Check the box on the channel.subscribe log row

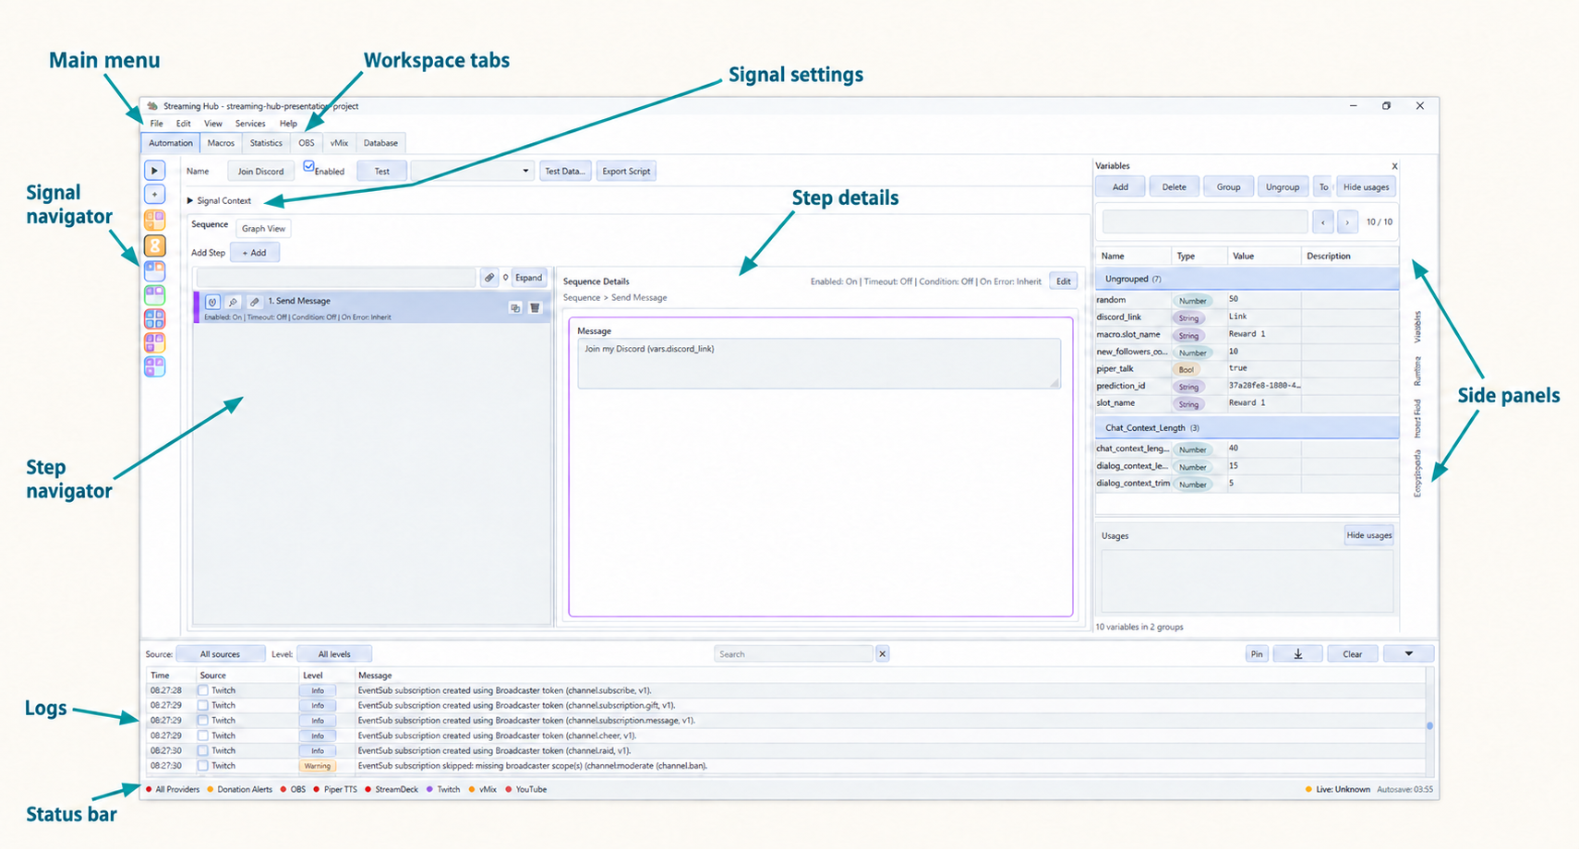[x=203, y=690]
